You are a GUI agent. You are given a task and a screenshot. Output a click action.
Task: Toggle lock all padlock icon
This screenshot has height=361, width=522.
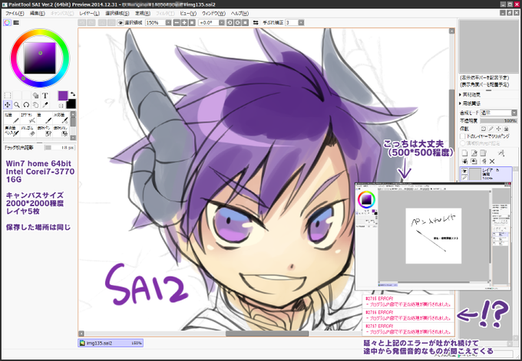click(x=506, y=129)
